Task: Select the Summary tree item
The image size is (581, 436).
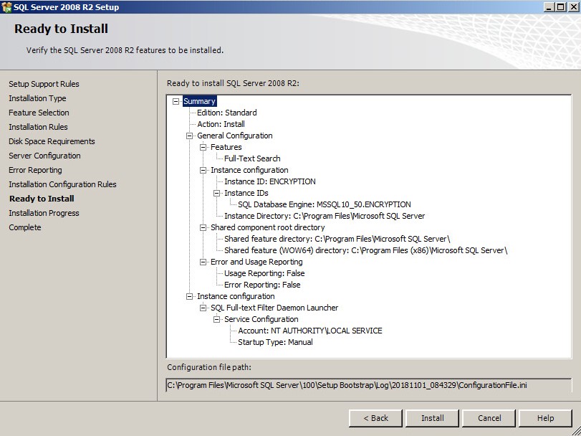Action: 199,101
